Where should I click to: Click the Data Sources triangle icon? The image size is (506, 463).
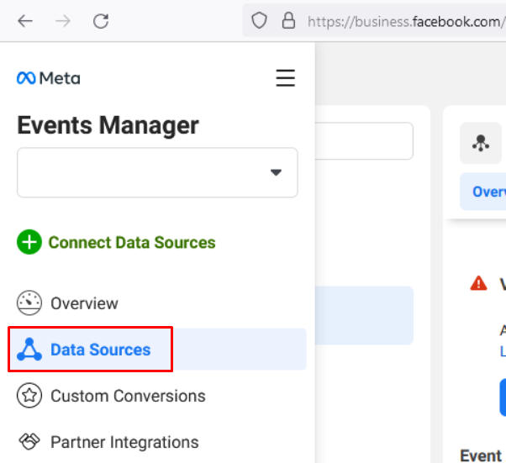coord(29,350)
